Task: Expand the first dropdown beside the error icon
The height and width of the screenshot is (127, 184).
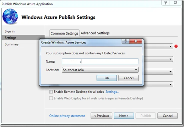Action: pos(170,46)
